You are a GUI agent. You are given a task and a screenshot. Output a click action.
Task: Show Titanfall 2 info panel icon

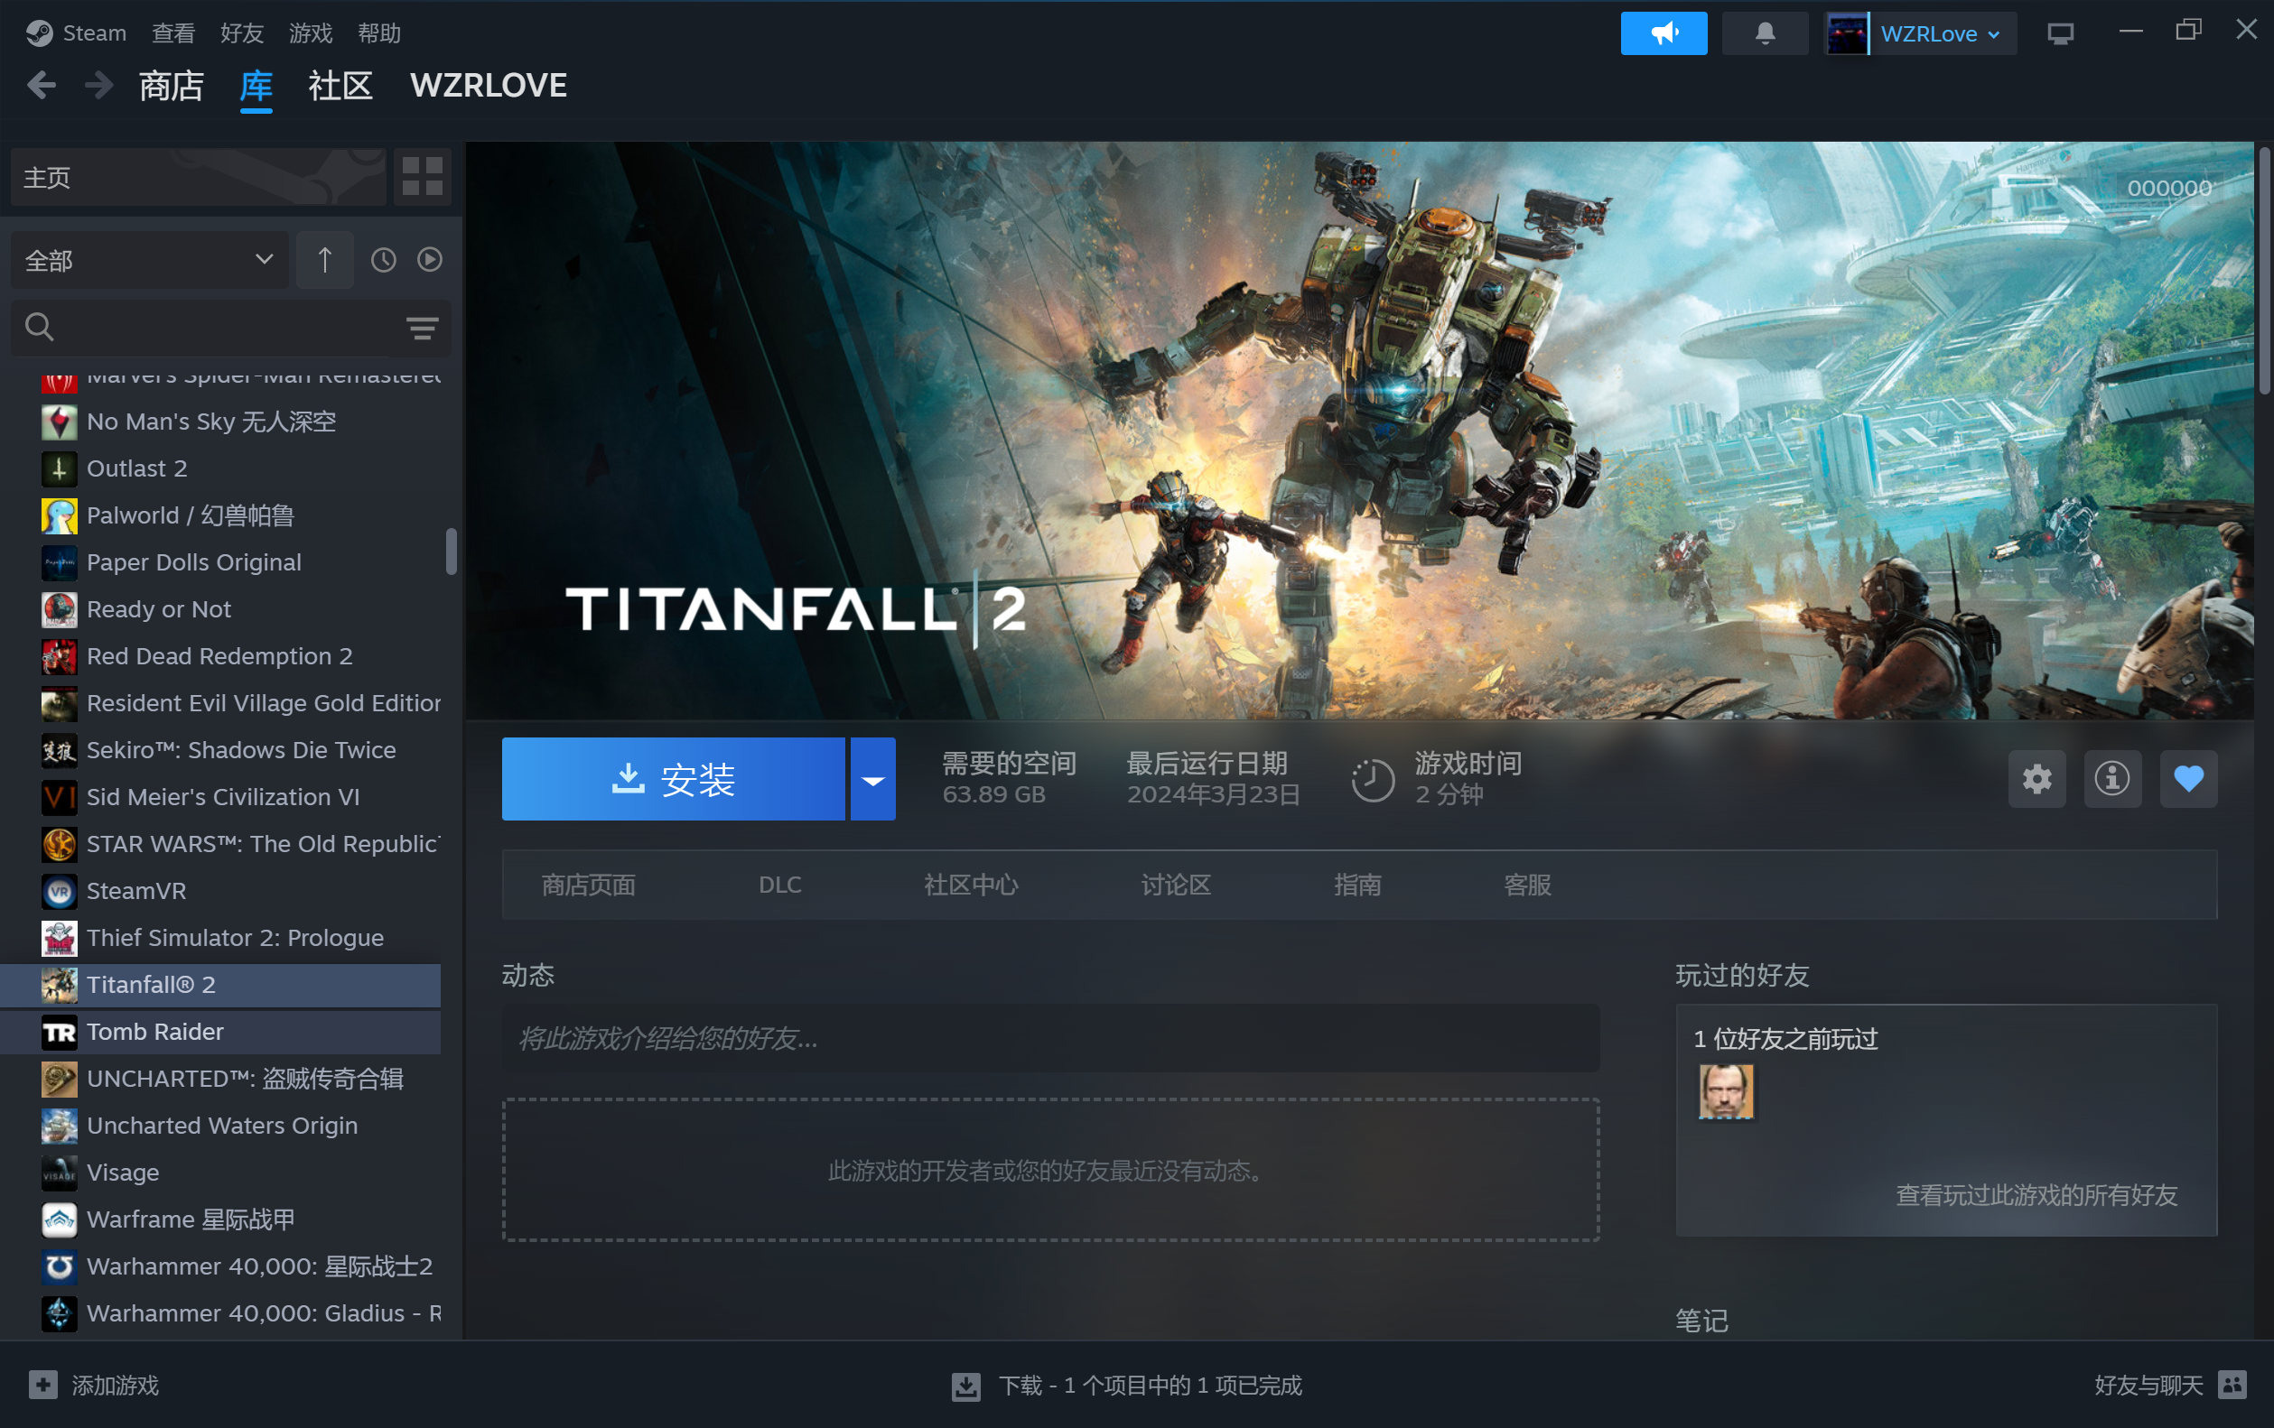click(2111, 779)
